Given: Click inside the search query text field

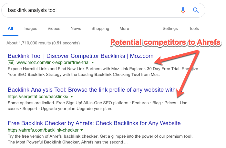Looking at the screenshot, I should click(90, 10).
